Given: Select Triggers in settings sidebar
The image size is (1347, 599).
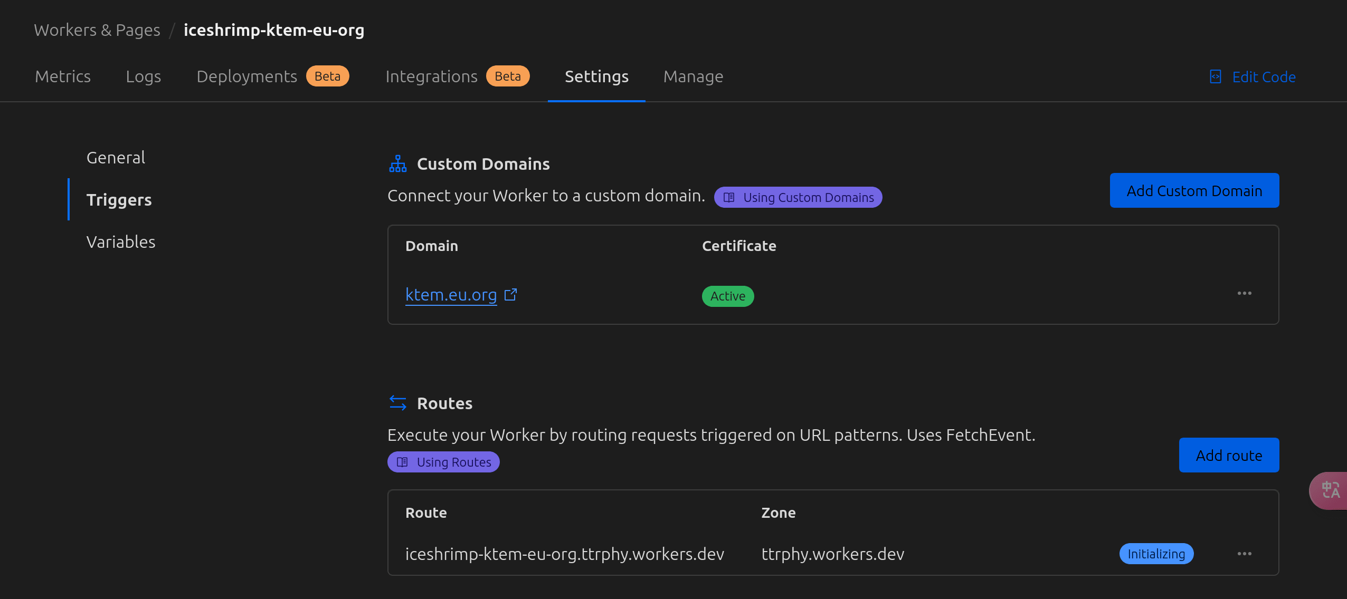Looking at the screenshot, I should pyautogui.click(x=119, y=200).
